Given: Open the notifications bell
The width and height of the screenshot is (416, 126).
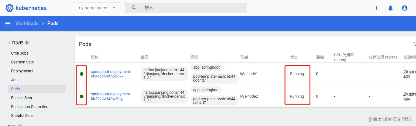Looking at the screenshot, I should [x=390, y=8].
